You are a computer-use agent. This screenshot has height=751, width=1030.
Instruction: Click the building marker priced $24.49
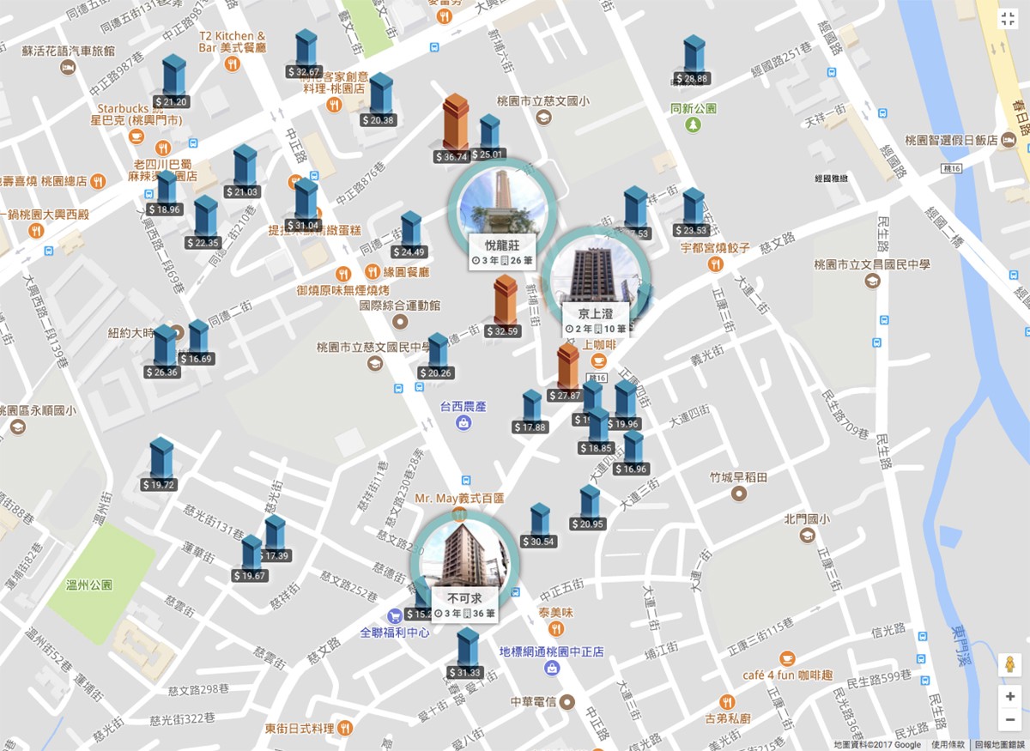409,234
